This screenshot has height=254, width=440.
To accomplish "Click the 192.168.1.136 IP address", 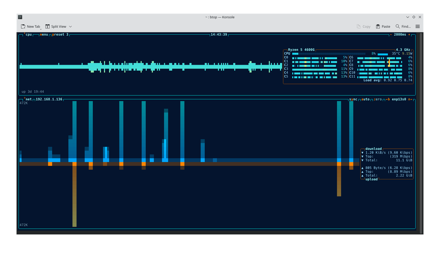I will click(x=49, y=99).
